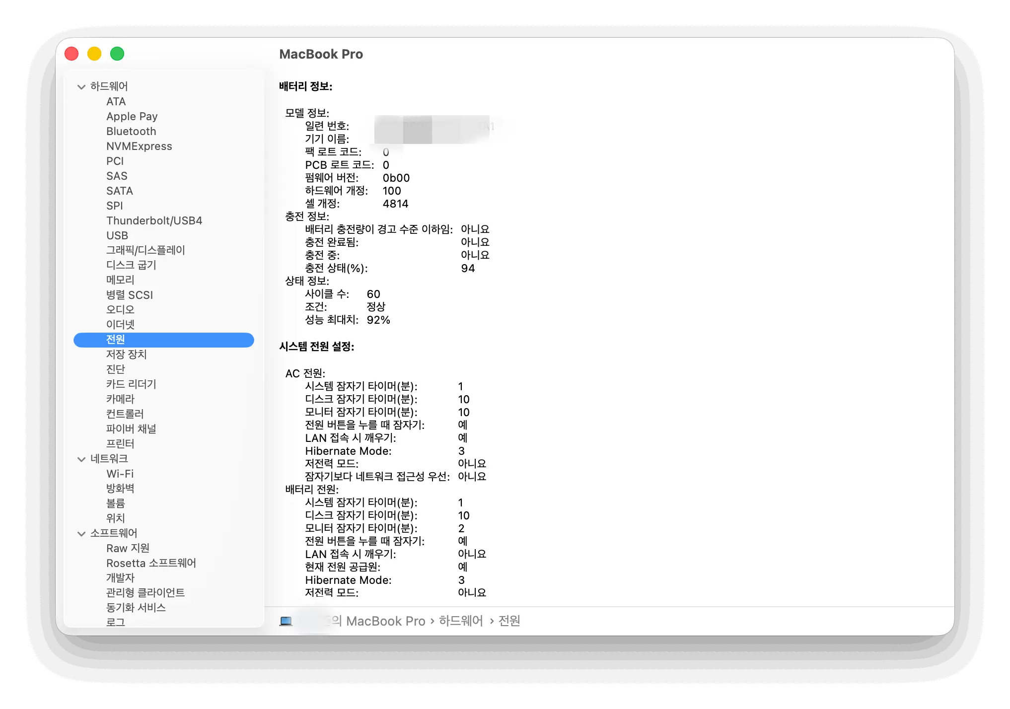Select 프린터 in the sidebar
The image size is (1010, 709).
120,444
